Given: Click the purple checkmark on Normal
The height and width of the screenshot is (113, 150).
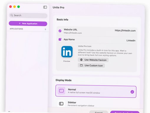Looking at the screenshot, I should coord(132,92).
